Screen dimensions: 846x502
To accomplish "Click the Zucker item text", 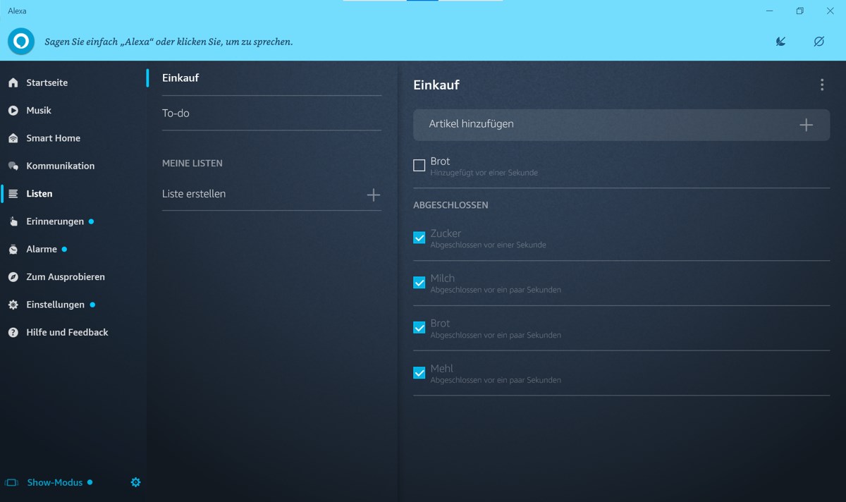I will (446, 233).
